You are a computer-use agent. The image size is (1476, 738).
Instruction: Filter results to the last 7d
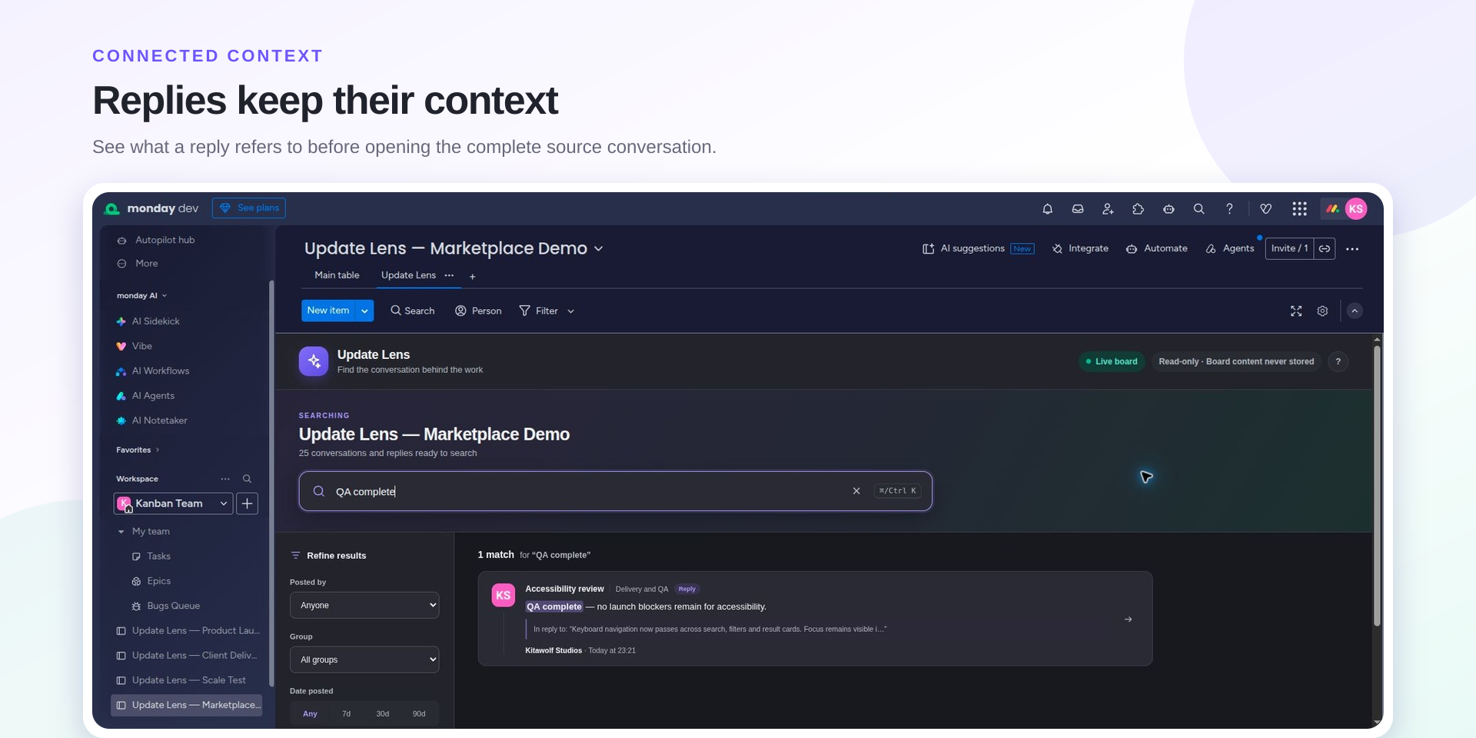click(347, 714)
